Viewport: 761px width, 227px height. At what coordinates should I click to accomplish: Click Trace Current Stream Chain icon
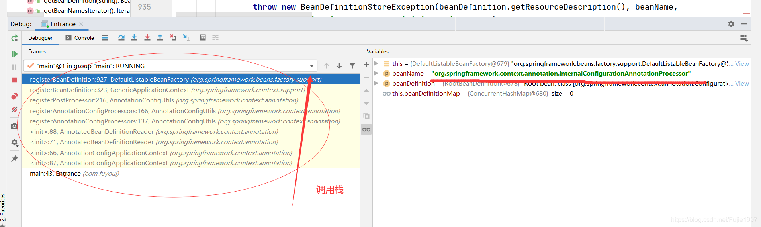click(215, 37)
